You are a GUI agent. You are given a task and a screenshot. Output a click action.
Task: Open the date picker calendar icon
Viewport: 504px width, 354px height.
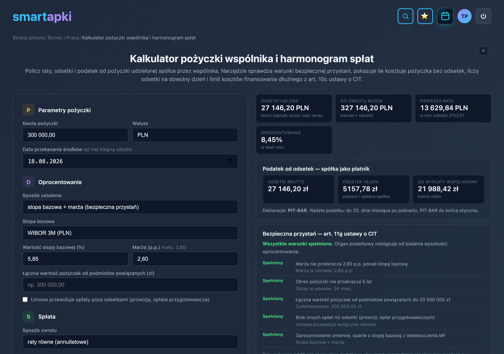coord(229,161)
